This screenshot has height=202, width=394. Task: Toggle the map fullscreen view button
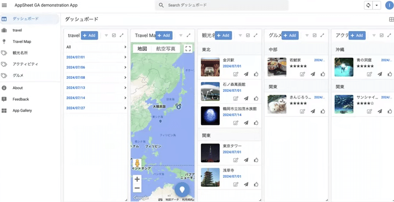pos(188,49)
